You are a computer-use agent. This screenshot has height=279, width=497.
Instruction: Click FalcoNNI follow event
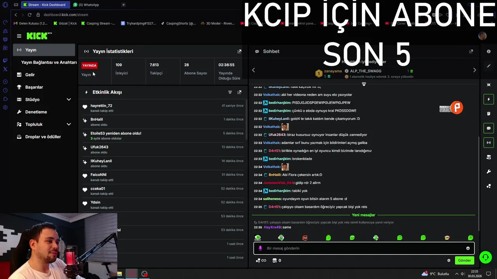[163, 177]
